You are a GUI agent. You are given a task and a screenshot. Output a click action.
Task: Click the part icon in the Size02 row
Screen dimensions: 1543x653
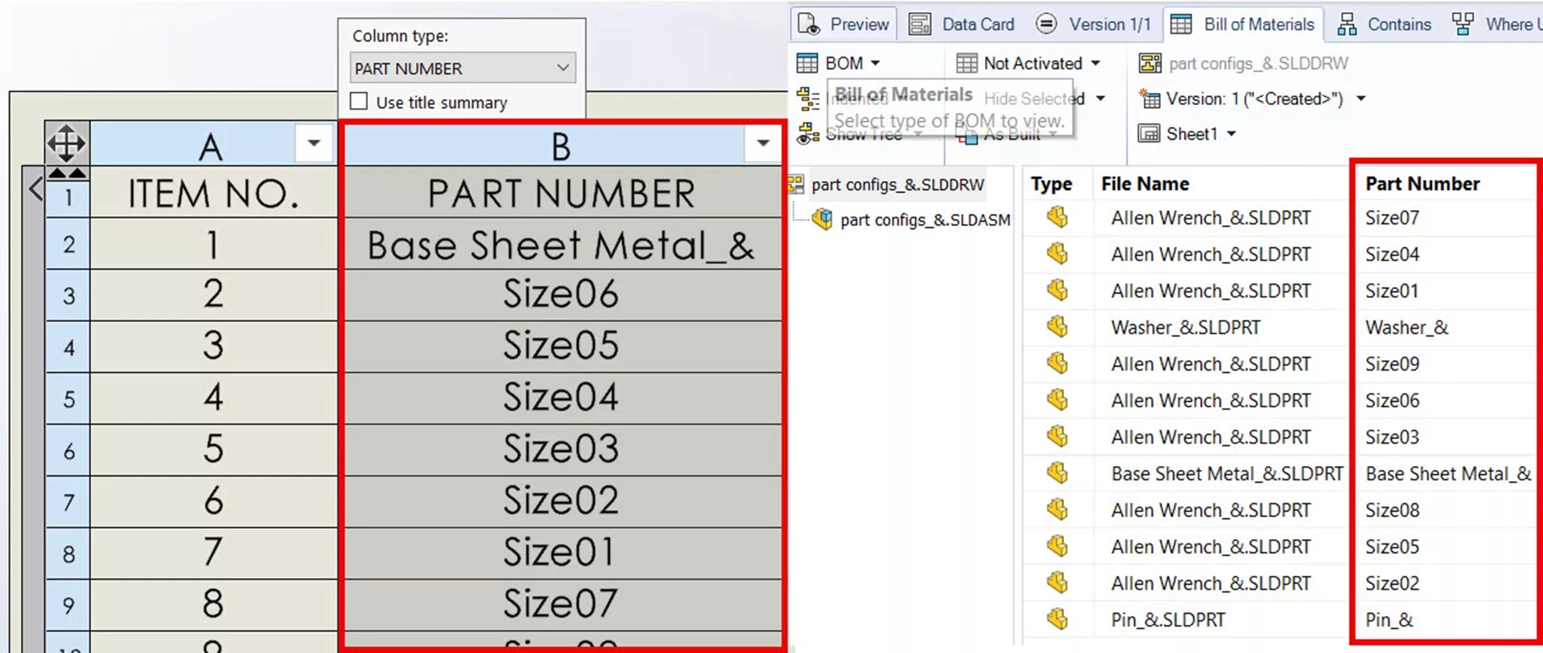1057,583
